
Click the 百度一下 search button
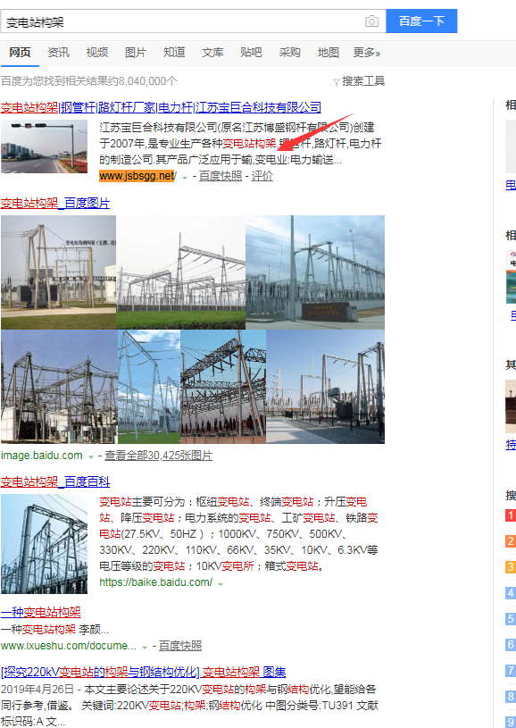click(x=421, y=21)
